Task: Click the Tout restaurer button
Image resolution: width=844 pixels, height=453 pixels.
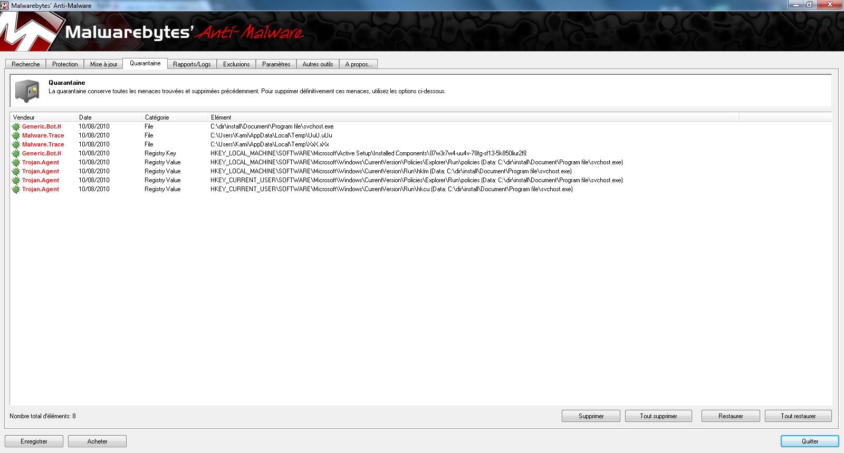Action: [798, 416]
